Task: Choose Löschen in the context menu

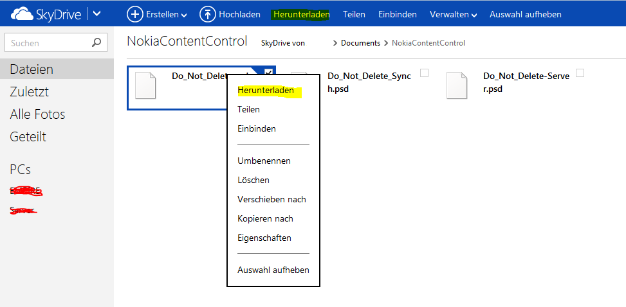Action: click(253, 180)
